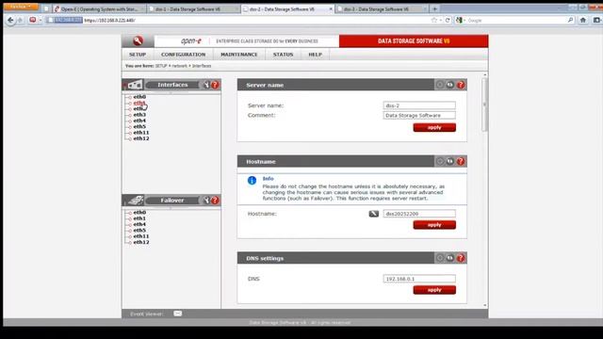
Task: Toggle the eye icon on Server name header
Action: 450,85
